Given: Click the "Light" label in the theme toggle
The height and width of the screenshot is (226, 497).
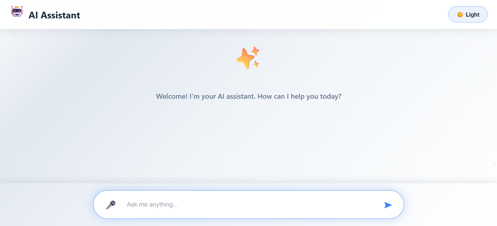Looking at the screenshot, I should (x=472, y=15).
